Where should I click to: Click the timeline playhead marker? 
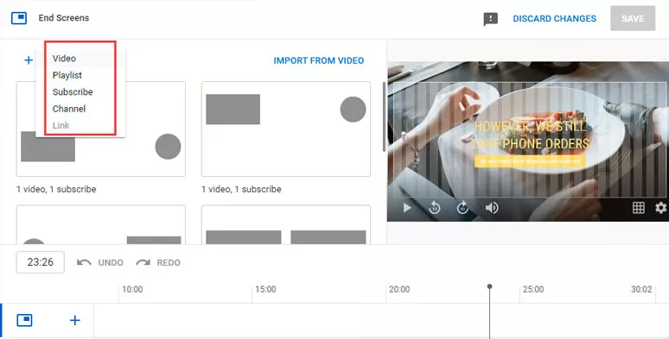(x=490, y=287)
